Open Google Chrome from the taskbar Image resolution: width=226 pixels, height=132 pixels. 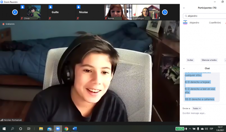click(66, 129)
